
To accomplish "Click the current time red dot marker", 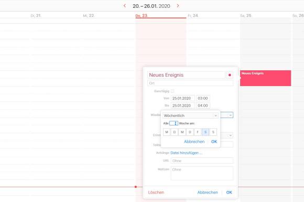I will pos(136,187).
